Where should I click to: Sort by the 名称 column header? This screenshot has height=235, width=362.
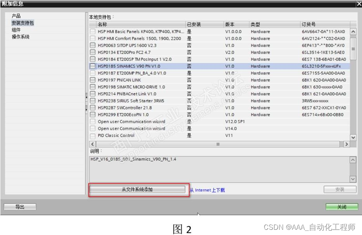coord(141,24)
